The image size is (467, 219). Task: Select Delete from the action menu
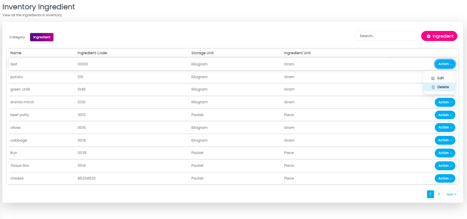[x=443, y=87]
